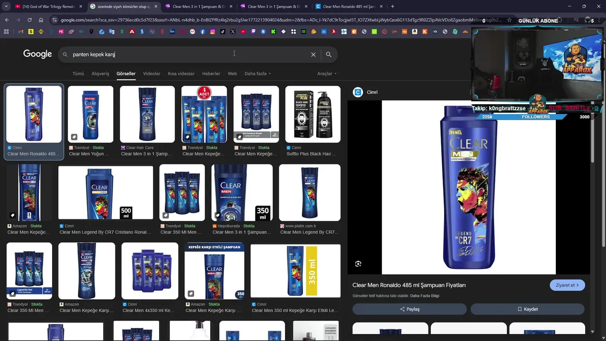Click the browser back arrow
Viewport: 606px width, 341px height.
7,20
